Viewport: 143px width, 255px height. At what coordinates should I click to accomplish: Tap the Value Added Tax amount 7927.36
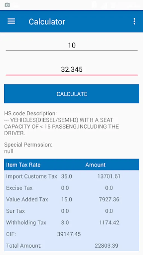[x=109, y=199]
